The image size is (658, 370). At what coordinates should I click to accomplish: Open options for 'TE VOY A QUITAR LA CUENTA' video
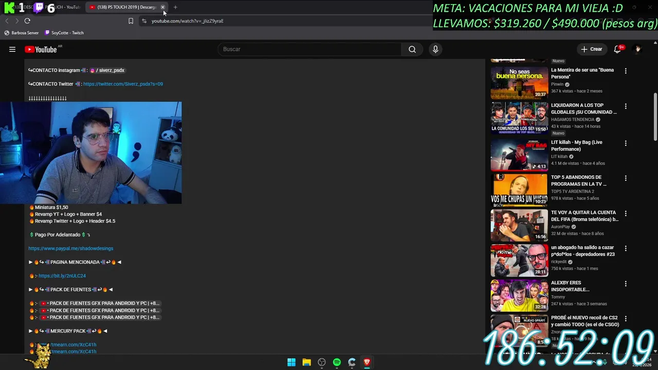click(626, 213)
